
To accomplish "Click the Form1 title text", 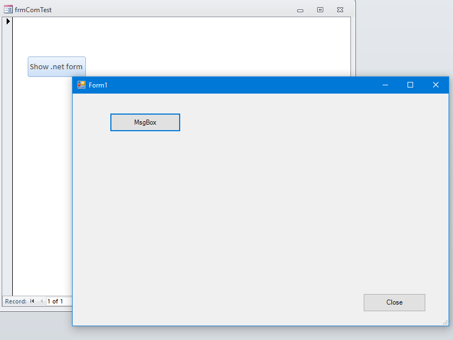I will click(x=98, y=85).
